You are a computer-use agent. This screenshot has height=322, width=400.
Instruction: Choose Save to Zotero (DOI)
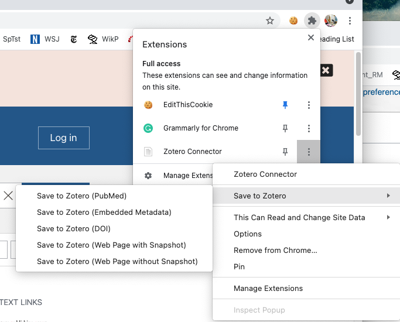(x=73, y=228)
